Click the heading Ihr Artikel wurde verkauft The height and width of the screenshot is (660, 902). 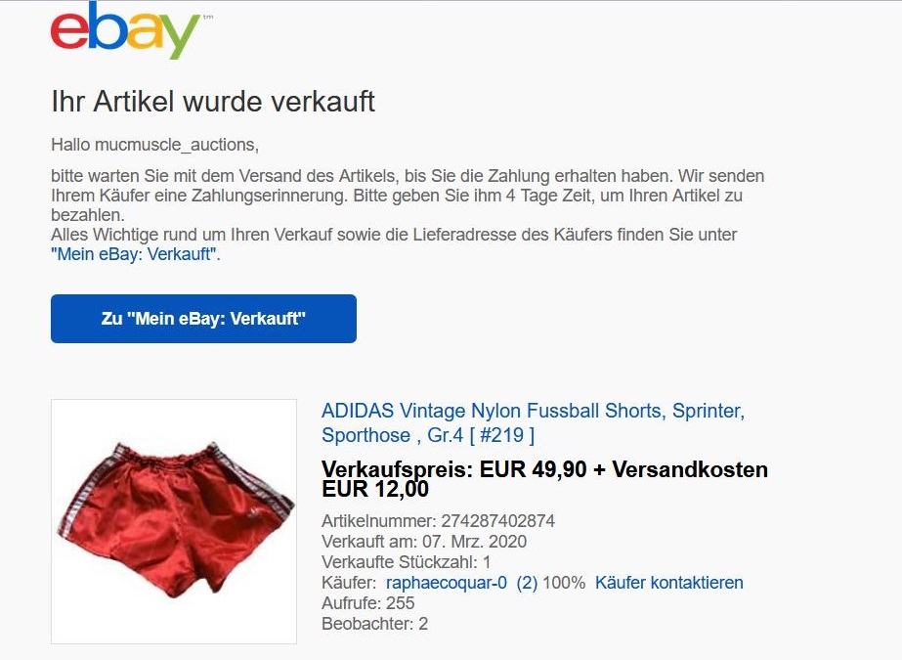pos(213,102)
